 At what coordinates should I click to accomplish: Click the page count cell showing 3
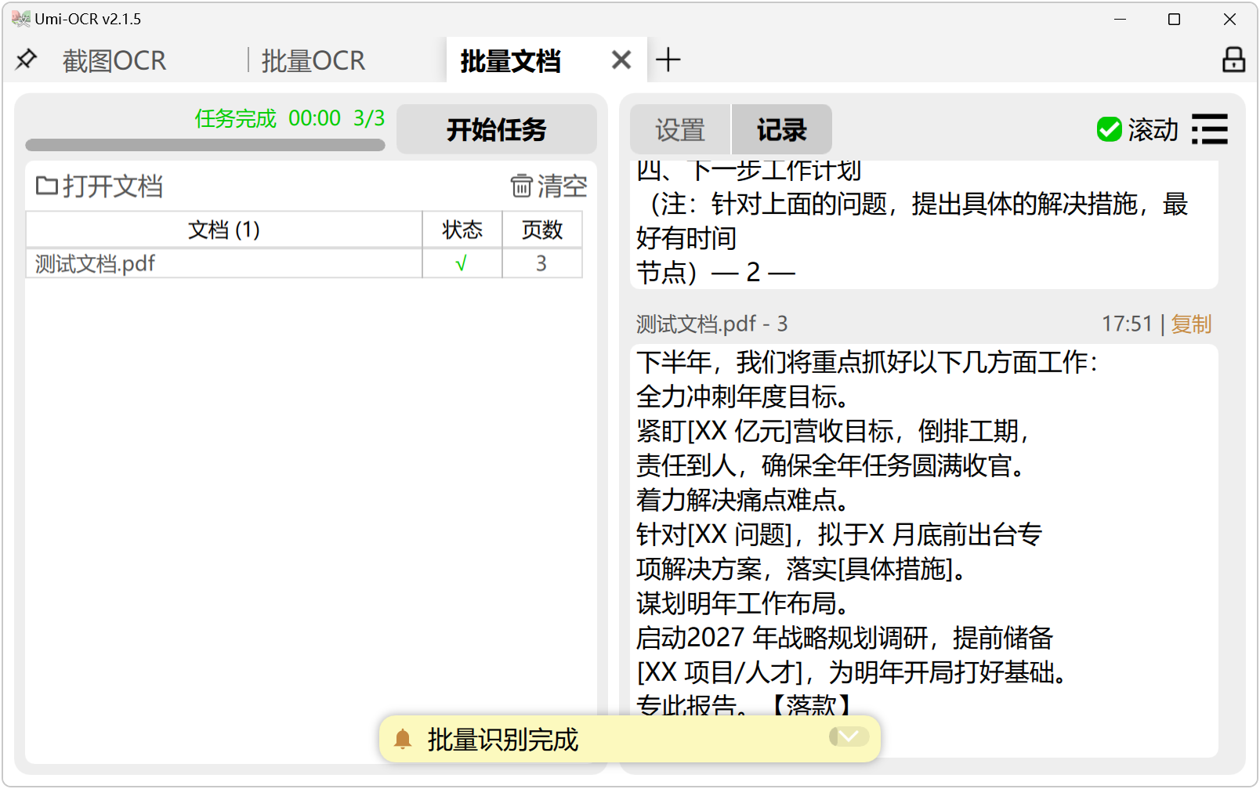point(542,263)
